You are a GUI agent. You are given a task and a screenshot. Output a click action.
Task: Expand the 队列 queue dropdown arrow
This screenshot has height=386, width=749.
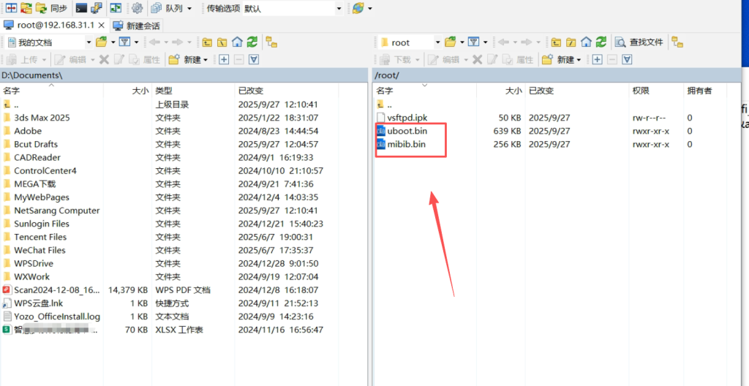click(x=189, y=9)
